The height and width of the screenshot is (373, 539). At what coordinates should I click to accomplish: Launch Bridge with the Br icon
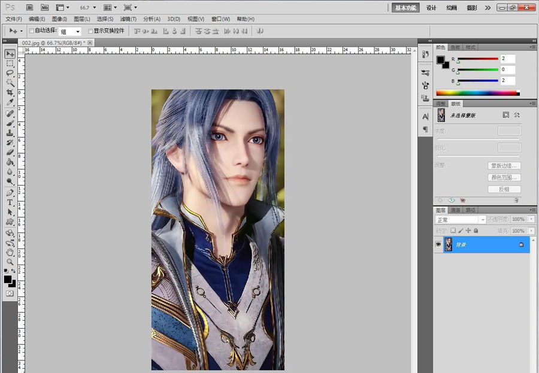pyautogui.click(x=29, y=7)
